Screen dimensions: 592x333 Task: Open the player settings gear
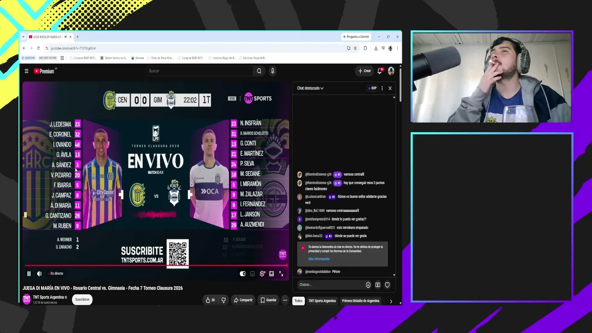click(x=262, y=273)
